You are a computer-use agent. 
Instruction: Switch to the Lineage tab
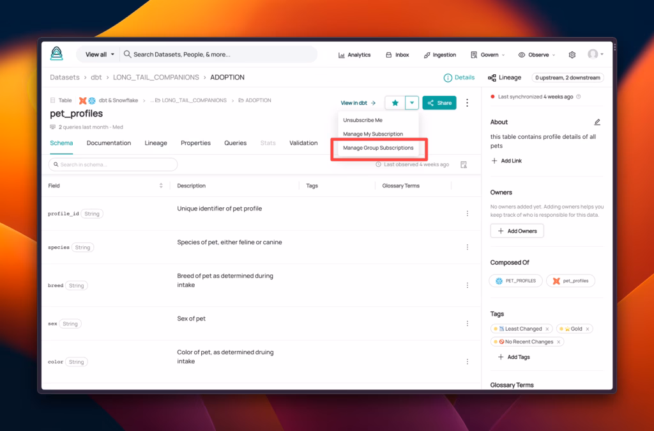[x=156, y=143]
